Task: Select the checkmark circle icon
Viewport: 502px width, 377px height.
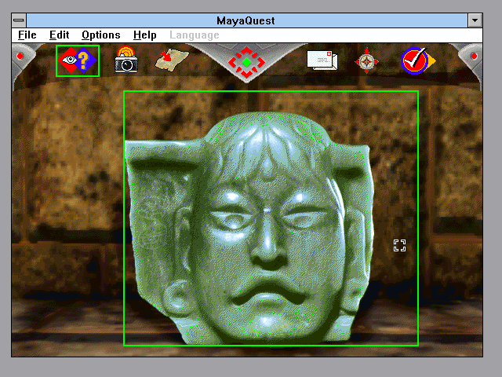Action: [417, 60]
